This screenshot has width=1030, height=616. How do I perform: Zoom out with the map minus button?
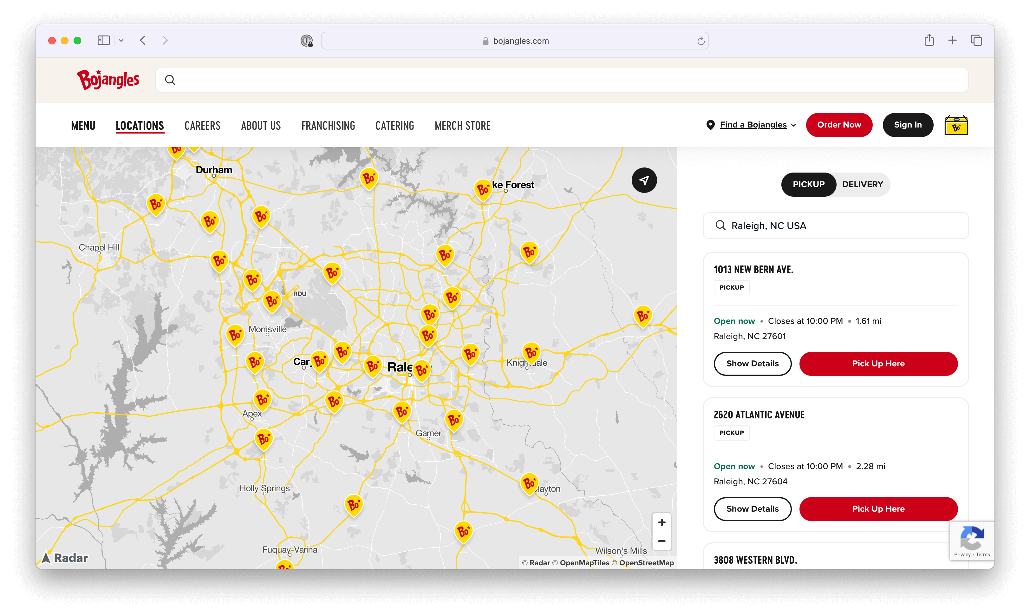(x=662, y=541)
